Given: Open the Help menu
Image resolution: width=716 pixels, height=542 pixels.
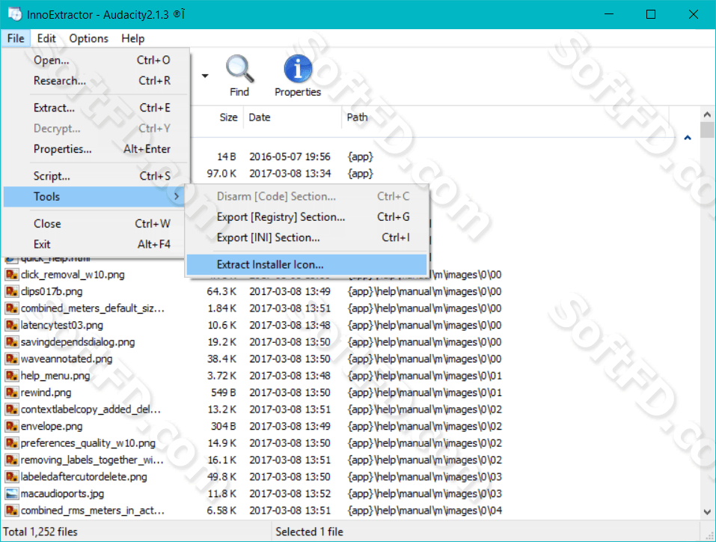Looking at the screenshot, I should pyautogui.click(x=133, y=38).
